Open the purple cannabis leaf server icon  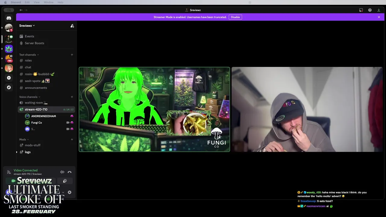9,49
